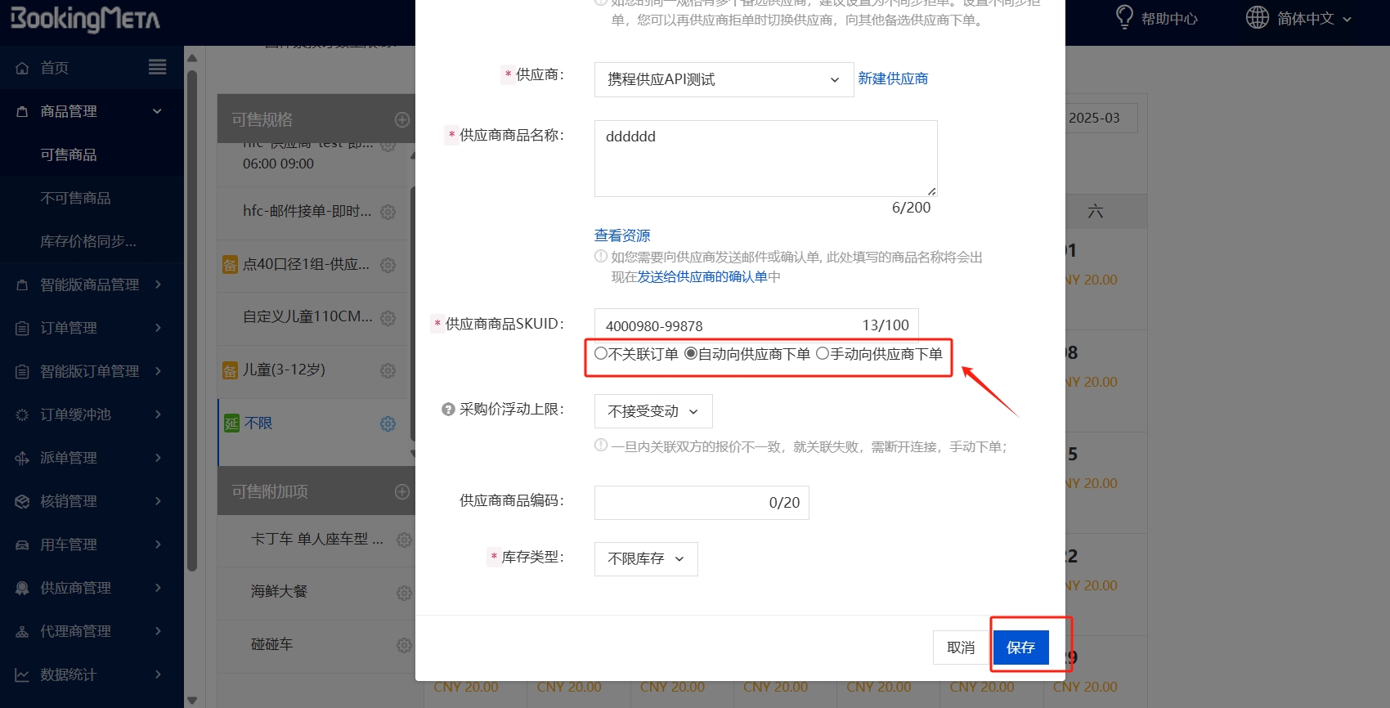
Task: Click the add icon beside 可售附加项
Action: [402, 491]
